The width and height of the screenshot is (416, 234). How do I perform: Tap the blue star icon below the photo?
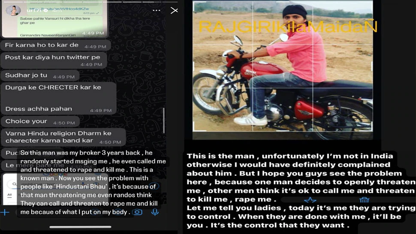point(310,200)
